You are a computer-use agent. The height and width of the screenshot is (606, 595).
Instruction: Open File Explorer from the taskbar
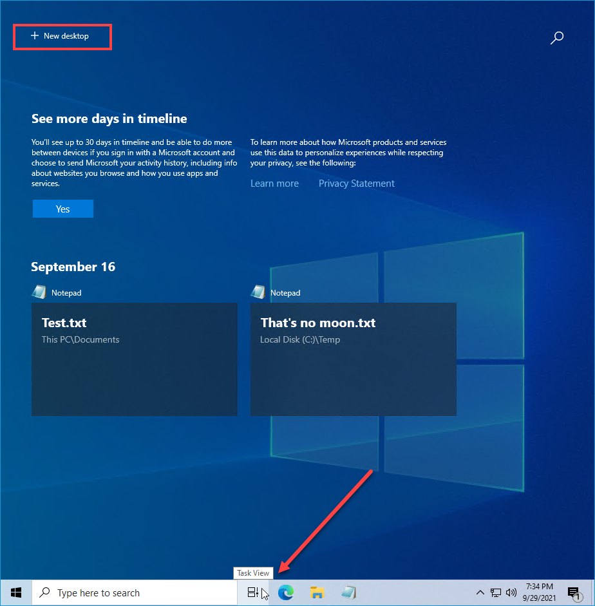click(317, 592)
